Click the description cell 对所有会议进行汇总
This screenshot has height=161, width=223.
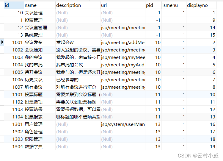point(78,87)
